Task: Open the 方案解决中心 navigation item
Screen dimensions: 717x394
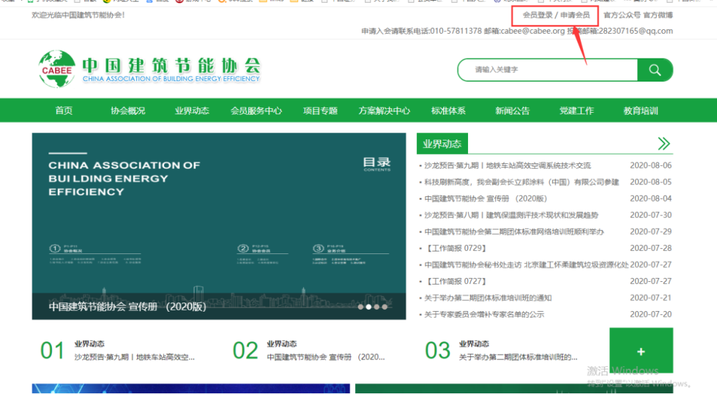Action: pos(384,111)
